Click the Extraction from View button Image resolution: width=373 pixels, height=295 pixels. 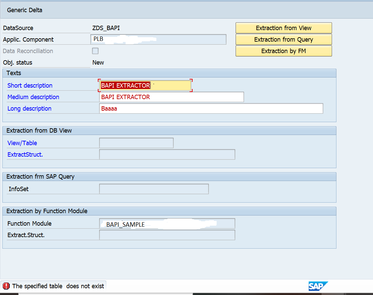pyautogui.click(x=284, y=28)
